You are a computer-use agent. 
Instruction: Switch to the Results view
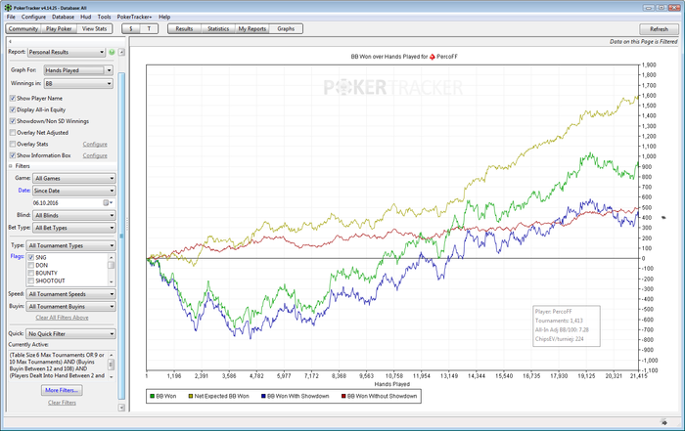tap(184, 28)
